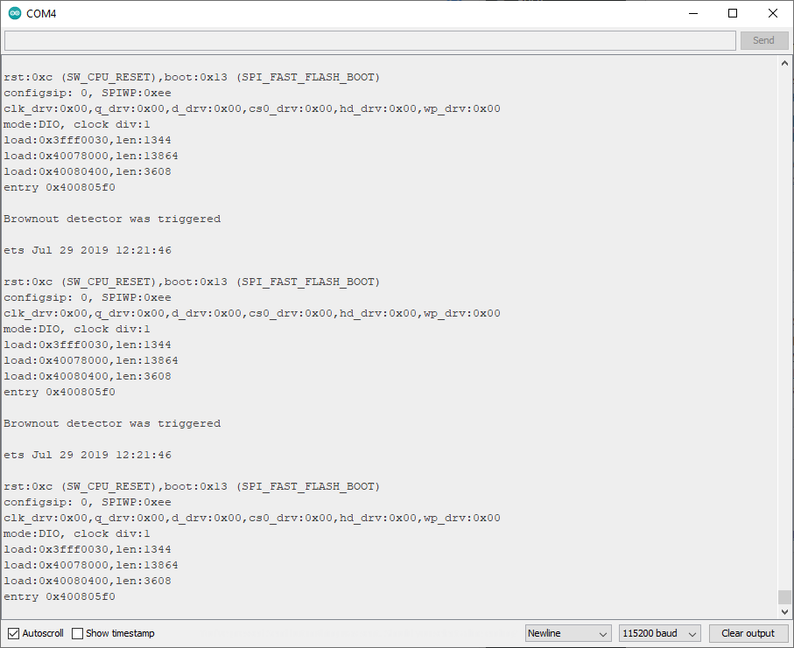
Task: Click the Arduino logo in the title bar
Action: pyautogui.click(x=15, y=14)
